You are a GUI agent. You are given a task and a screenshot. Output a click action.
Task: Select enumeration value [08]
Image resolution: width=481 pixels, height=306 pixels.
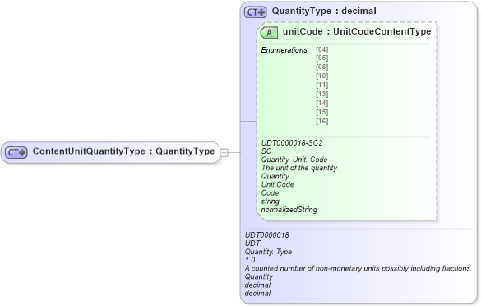pos(322,67)
